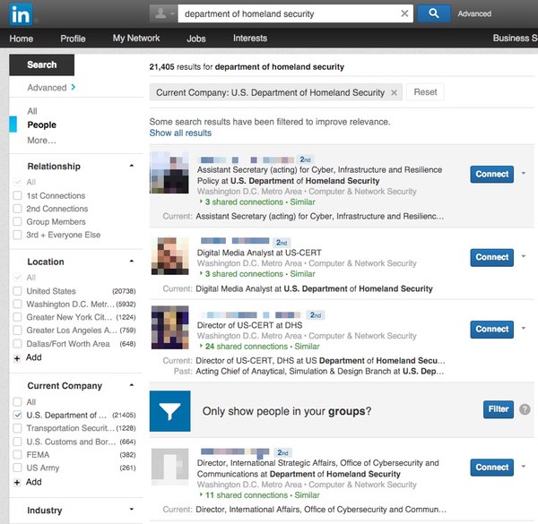Open dropdown arrow beside first Connect button
This screenshot has height=524, width=538.
tap(524, 175)
